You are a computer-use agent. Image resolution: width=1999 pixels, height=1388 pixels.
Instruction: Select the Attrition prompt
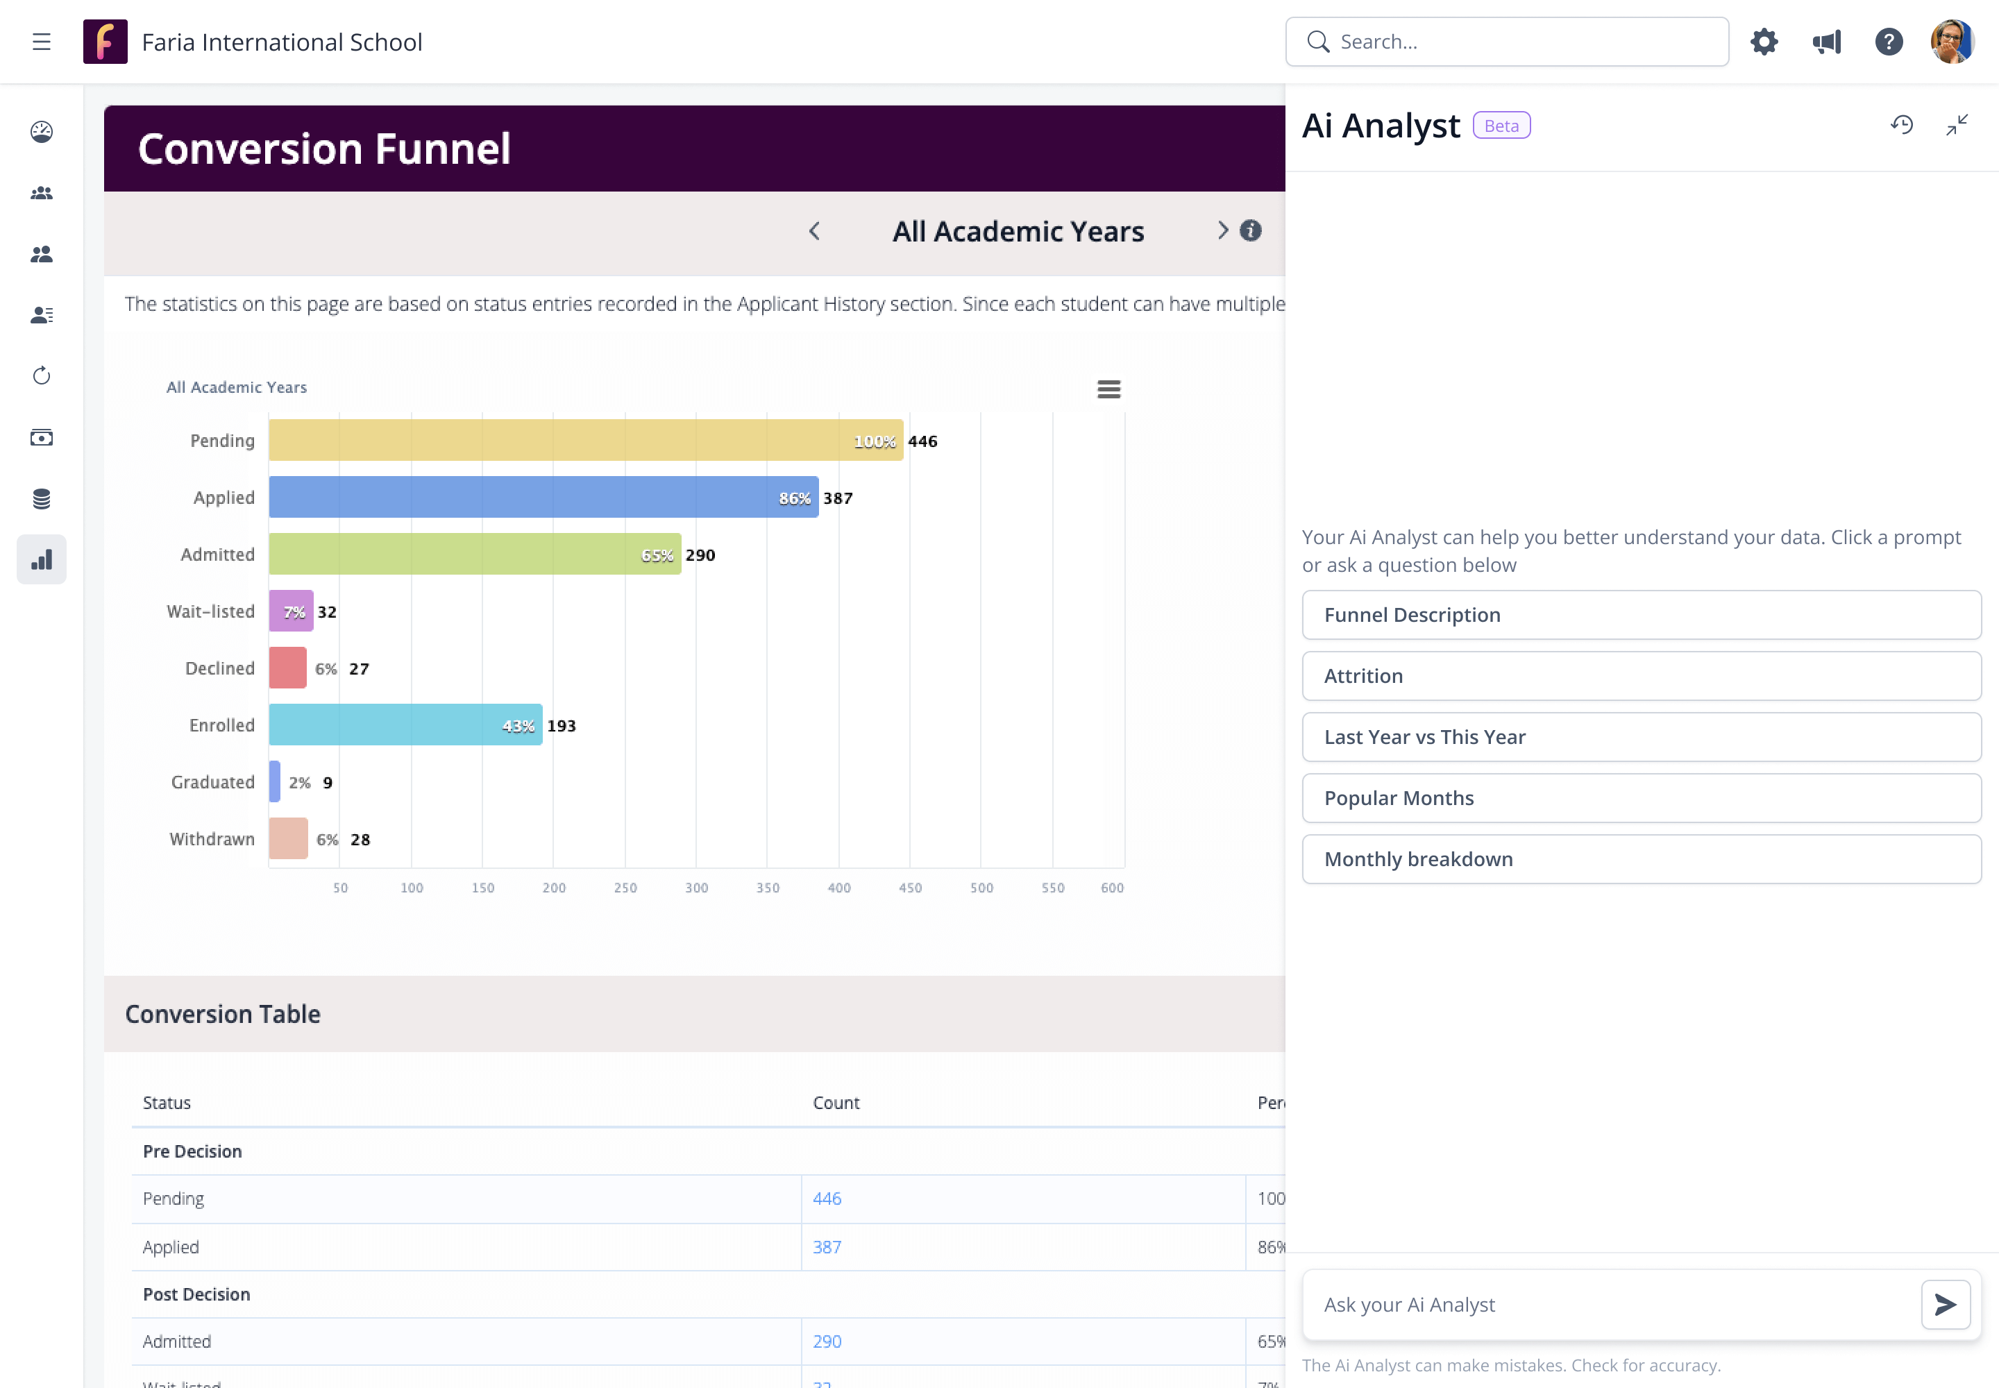[1641, 676]
